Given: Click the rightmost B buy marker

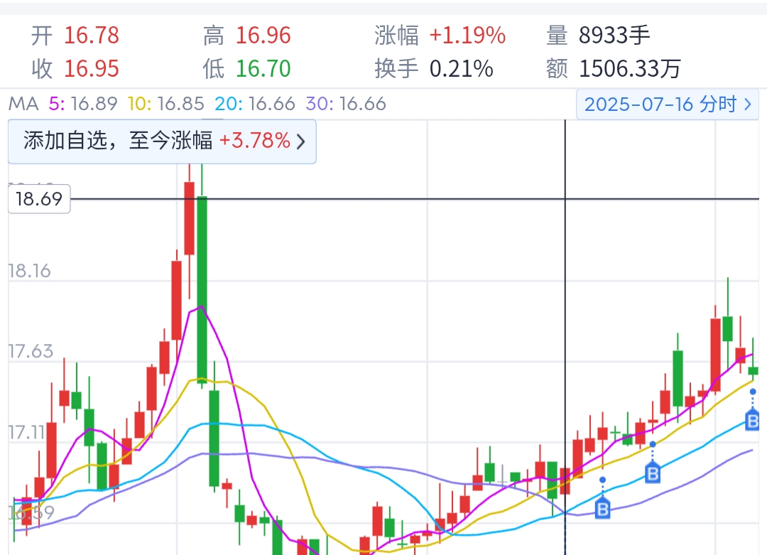Looking at the screenshot, I should tap(752, 421).
